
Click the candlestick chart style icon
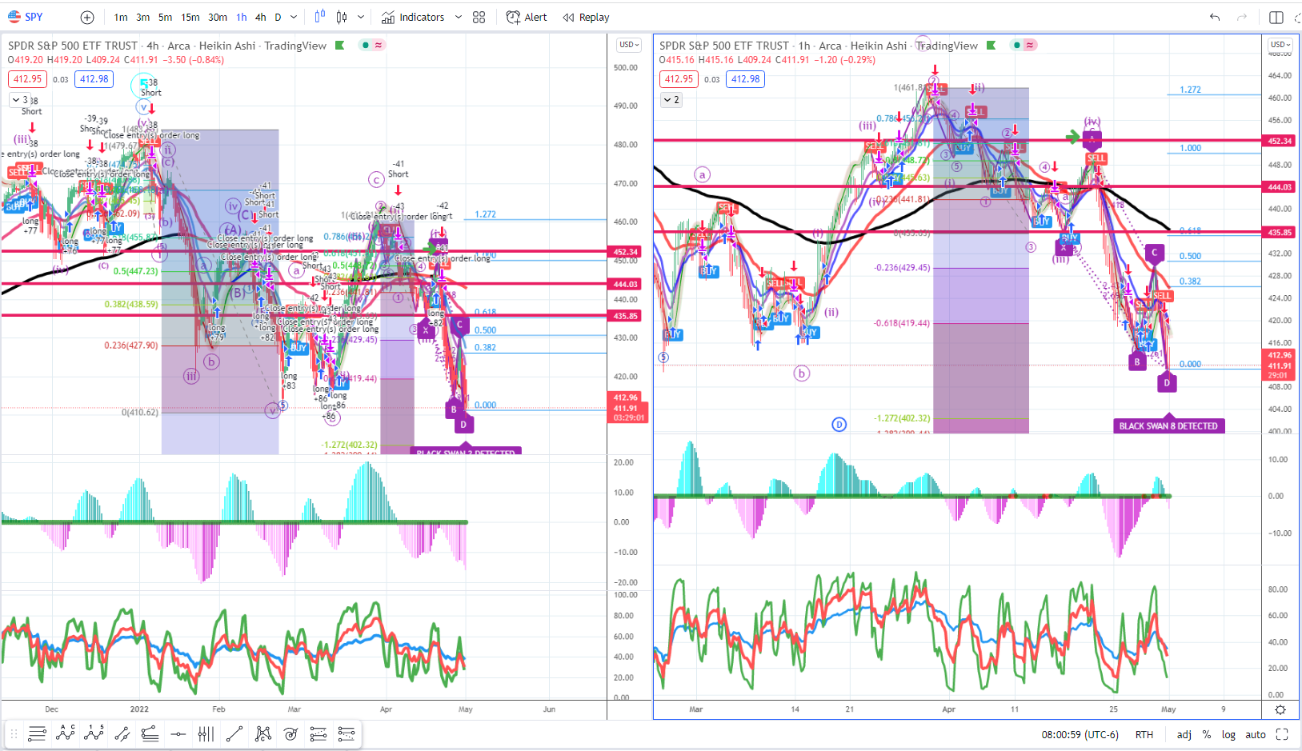click(343, 17)
